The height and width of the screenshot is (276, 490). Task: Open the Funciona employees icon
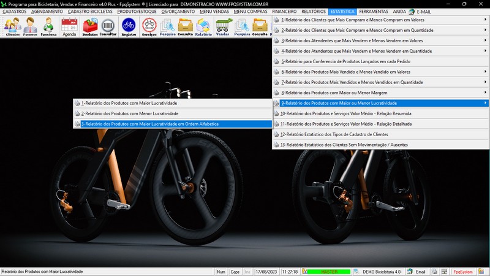48,26
